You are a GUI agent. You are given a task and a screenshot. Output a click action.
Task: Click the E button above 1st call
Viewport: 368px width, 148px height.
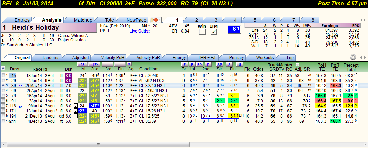[x=192, y=64]
